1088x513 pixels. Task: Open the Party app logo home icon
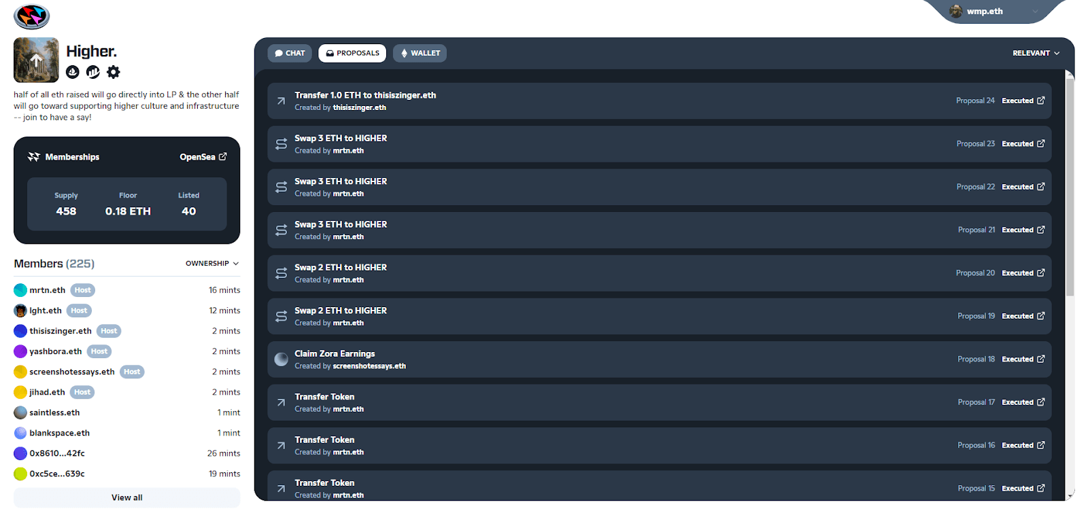(x=31, y=16)
